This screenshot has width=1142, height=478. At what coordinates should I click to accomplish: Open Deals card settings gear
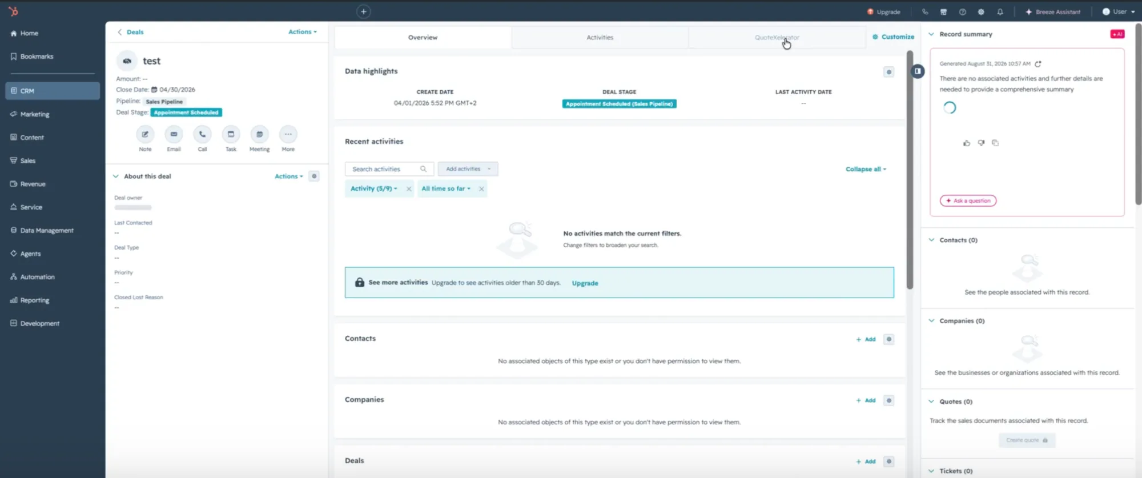coord(888,461)
